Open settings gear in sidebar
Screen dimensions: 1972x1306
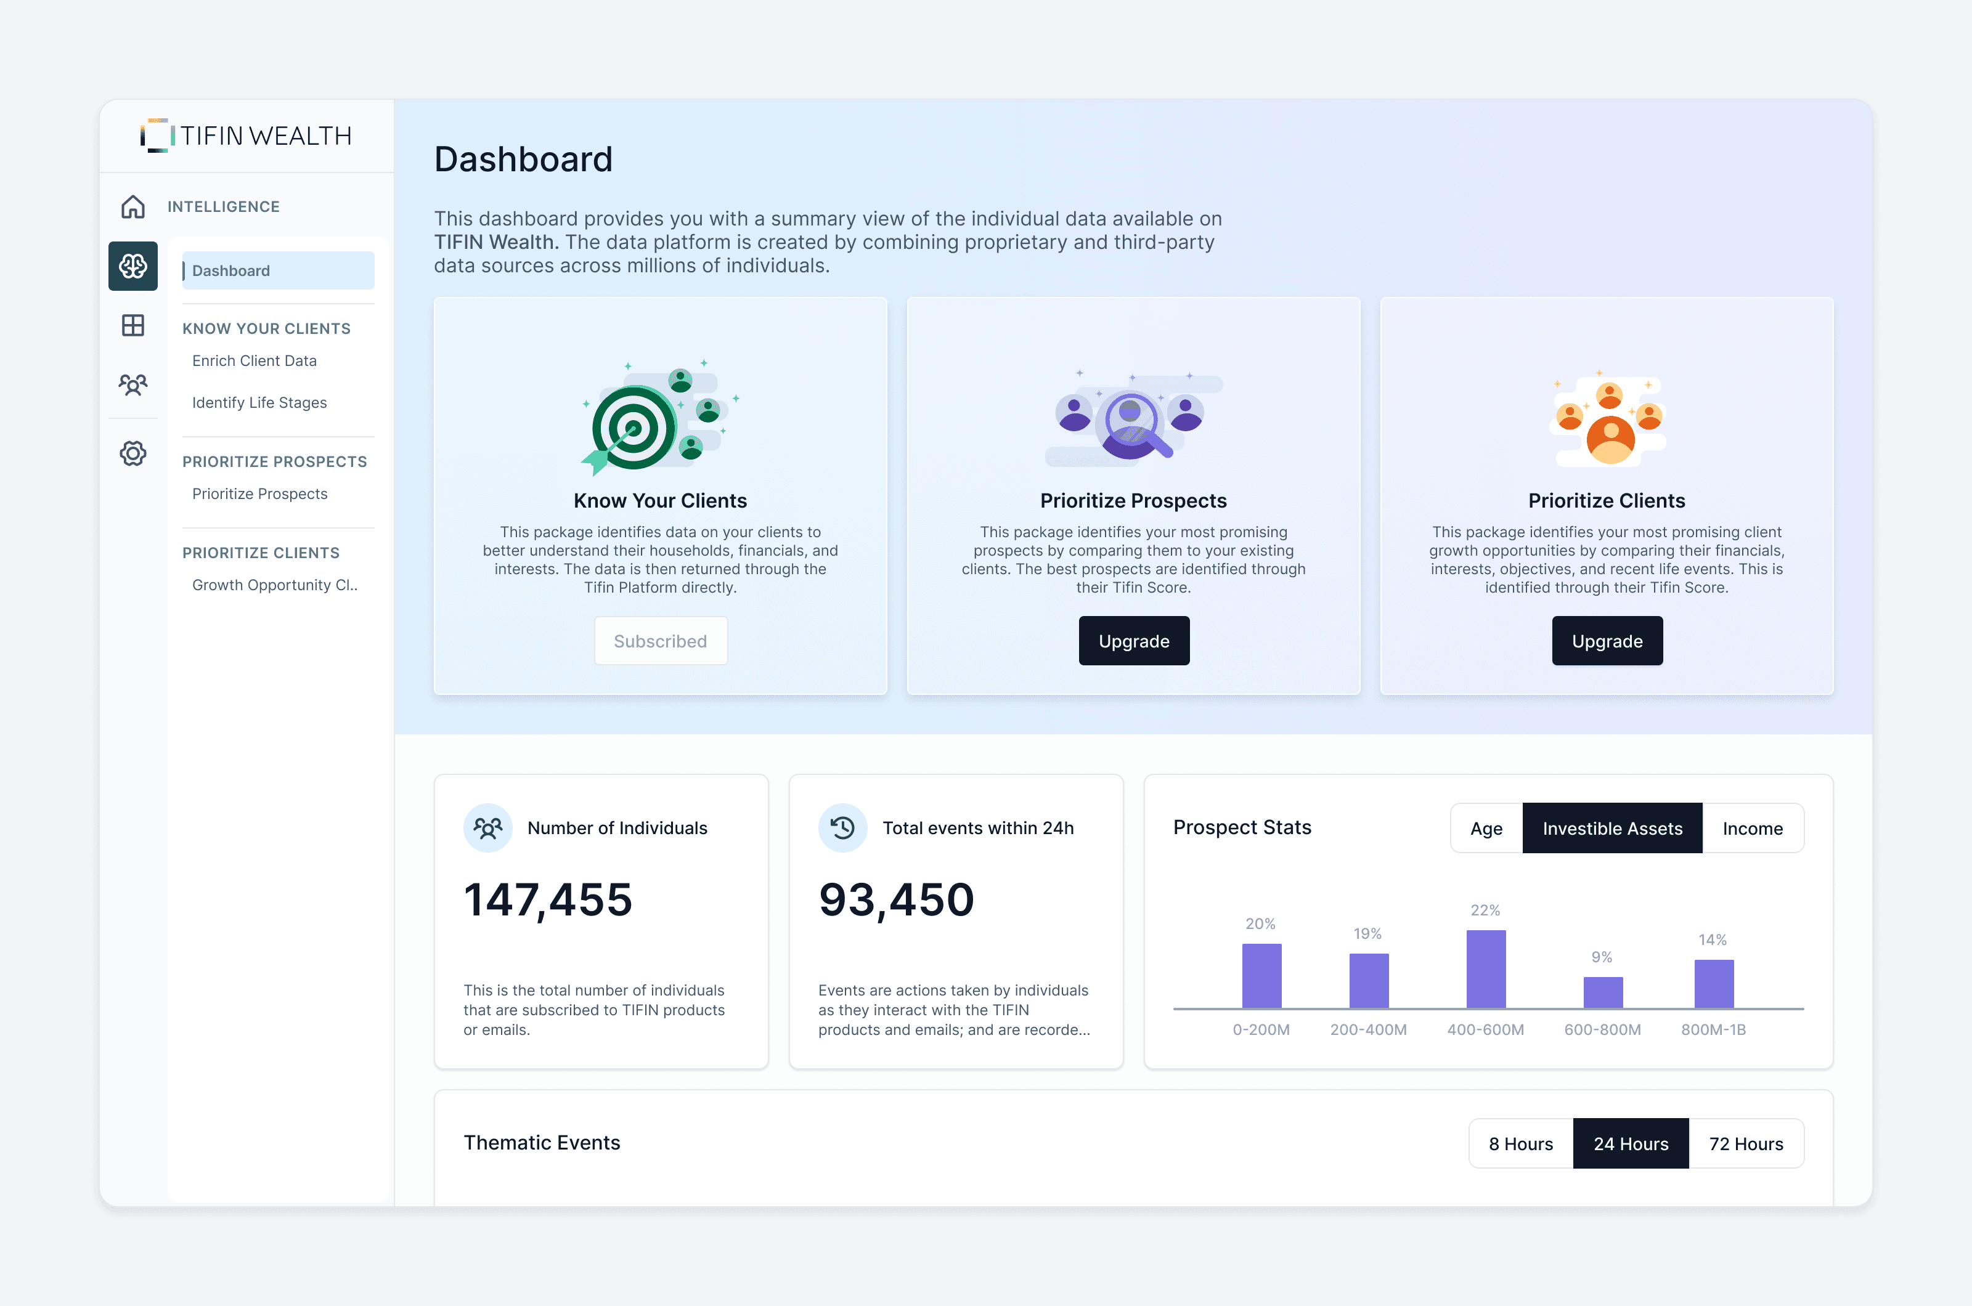click(x=132, y=453)
